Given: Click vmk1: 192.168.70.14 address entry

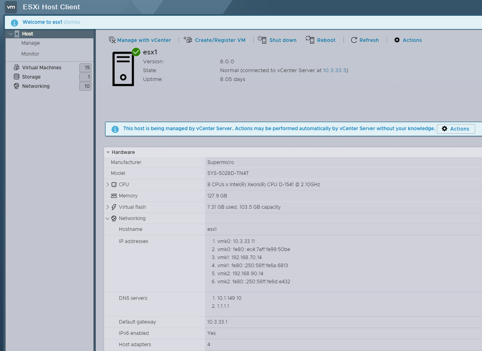Looking at the screenshot, I should pos(240,258).
